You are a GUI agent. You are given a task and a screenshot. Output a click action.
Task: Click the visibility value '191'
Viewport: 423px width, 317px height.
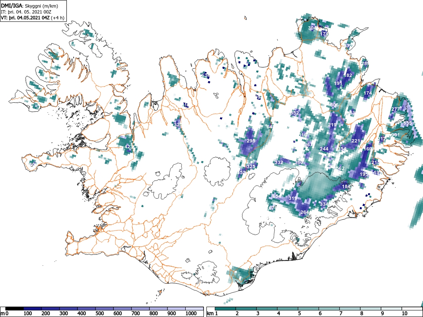click(338, 83)
